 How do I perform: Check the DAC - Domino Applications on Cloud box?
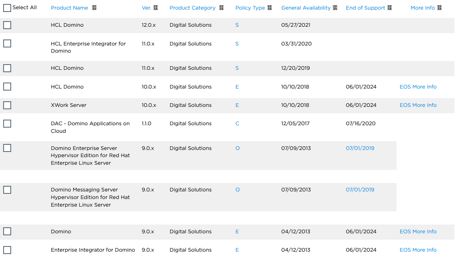tap(7, 124)
